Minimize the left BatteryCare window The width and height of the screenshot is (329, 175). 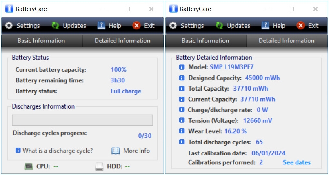click(x=103, y=9)
